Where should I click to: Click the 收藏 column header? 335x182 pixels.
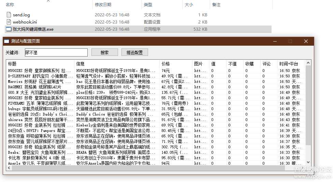[x=252, y=64]
